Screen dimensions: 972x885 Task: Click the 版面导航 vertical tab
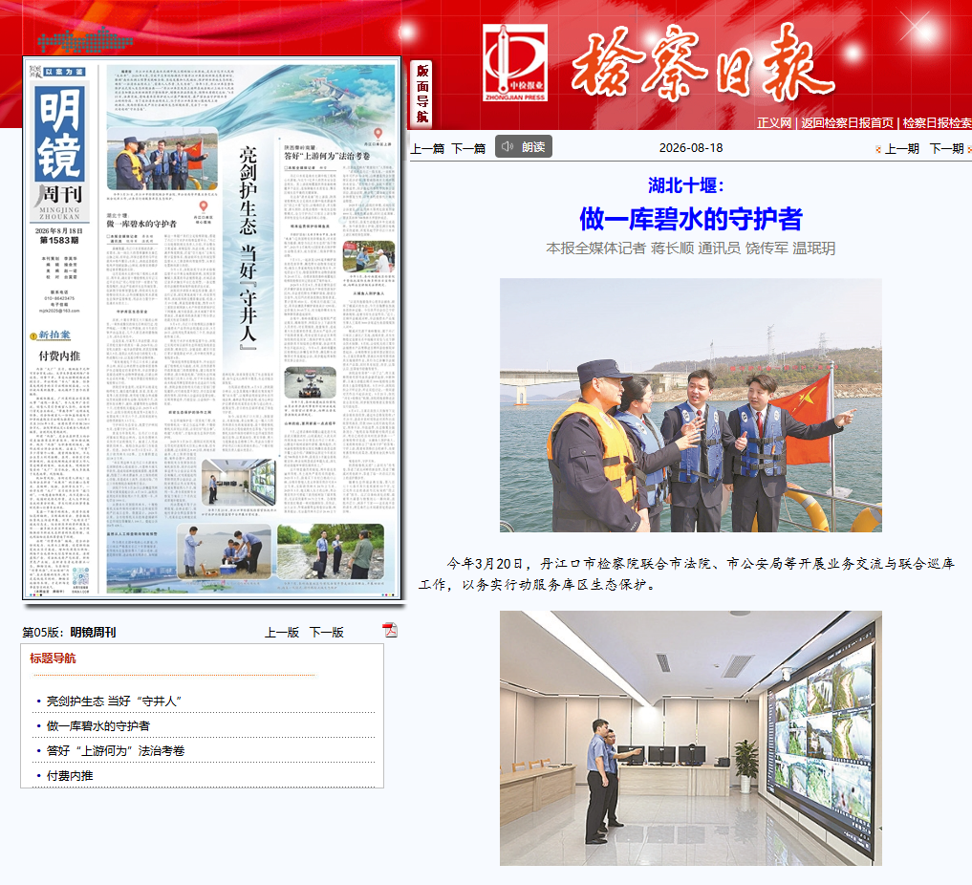(x=422, y=94)
